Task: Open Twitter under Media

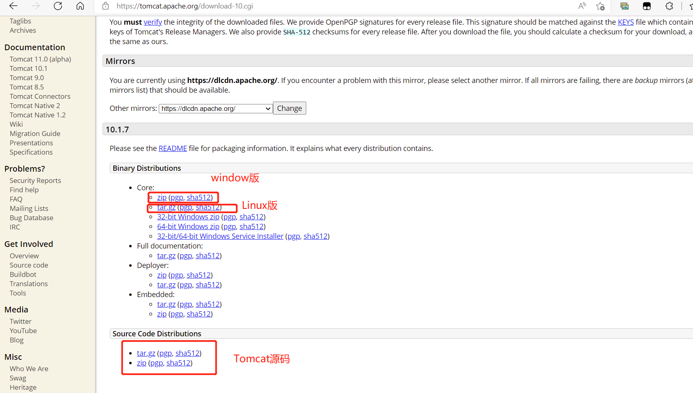Action: coord(21,321)
